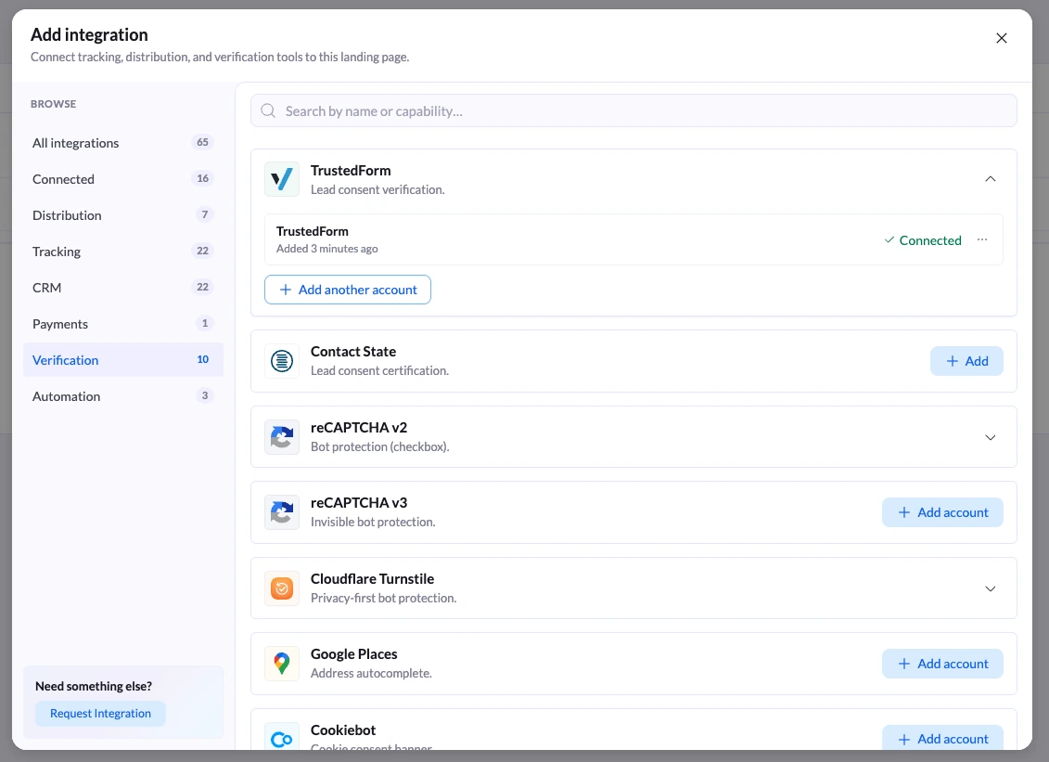The height and width of the screenshot is (762, 1049).
Task: Add the Contact State integration
Action: [966, 361]
